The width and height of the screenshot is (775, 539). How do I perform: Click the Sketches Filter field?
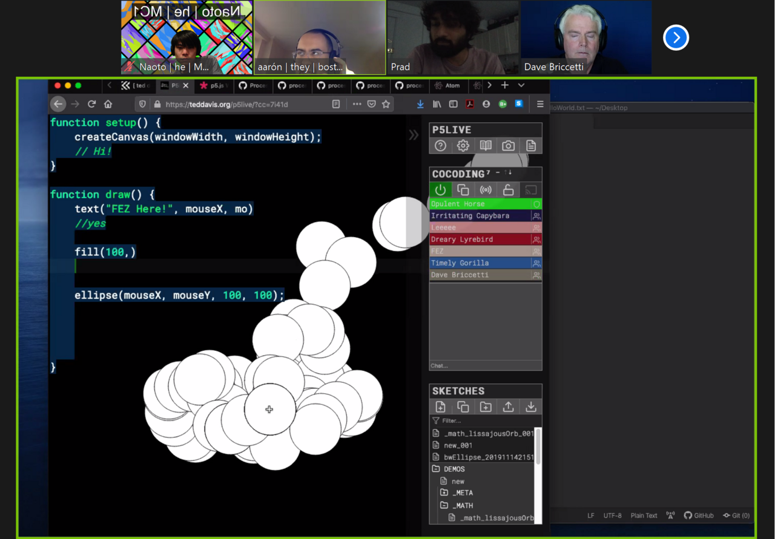point(486,420)
